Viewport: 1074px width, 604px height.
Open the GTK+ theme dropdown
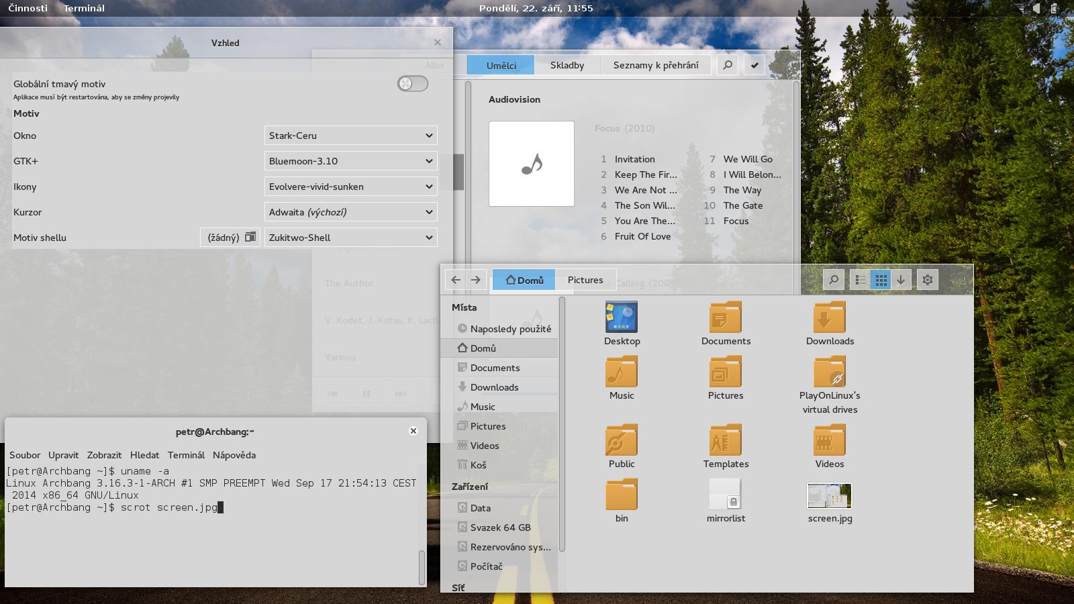351,161
